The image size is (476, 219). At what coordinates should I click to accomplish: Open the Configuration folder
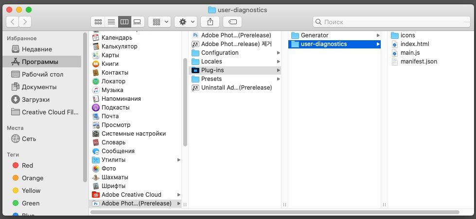[235, 53]
